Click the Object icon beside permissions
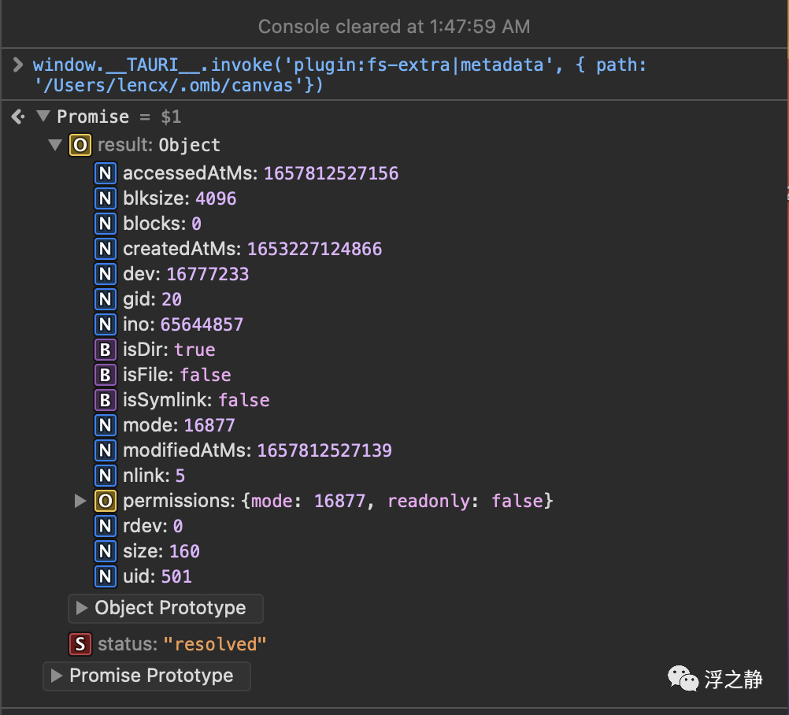This screenshot has width=789, height=715. click(106, 501)
